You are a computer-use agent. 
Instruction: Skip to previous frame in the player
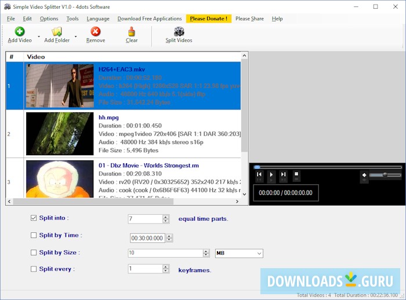(259, 174)
